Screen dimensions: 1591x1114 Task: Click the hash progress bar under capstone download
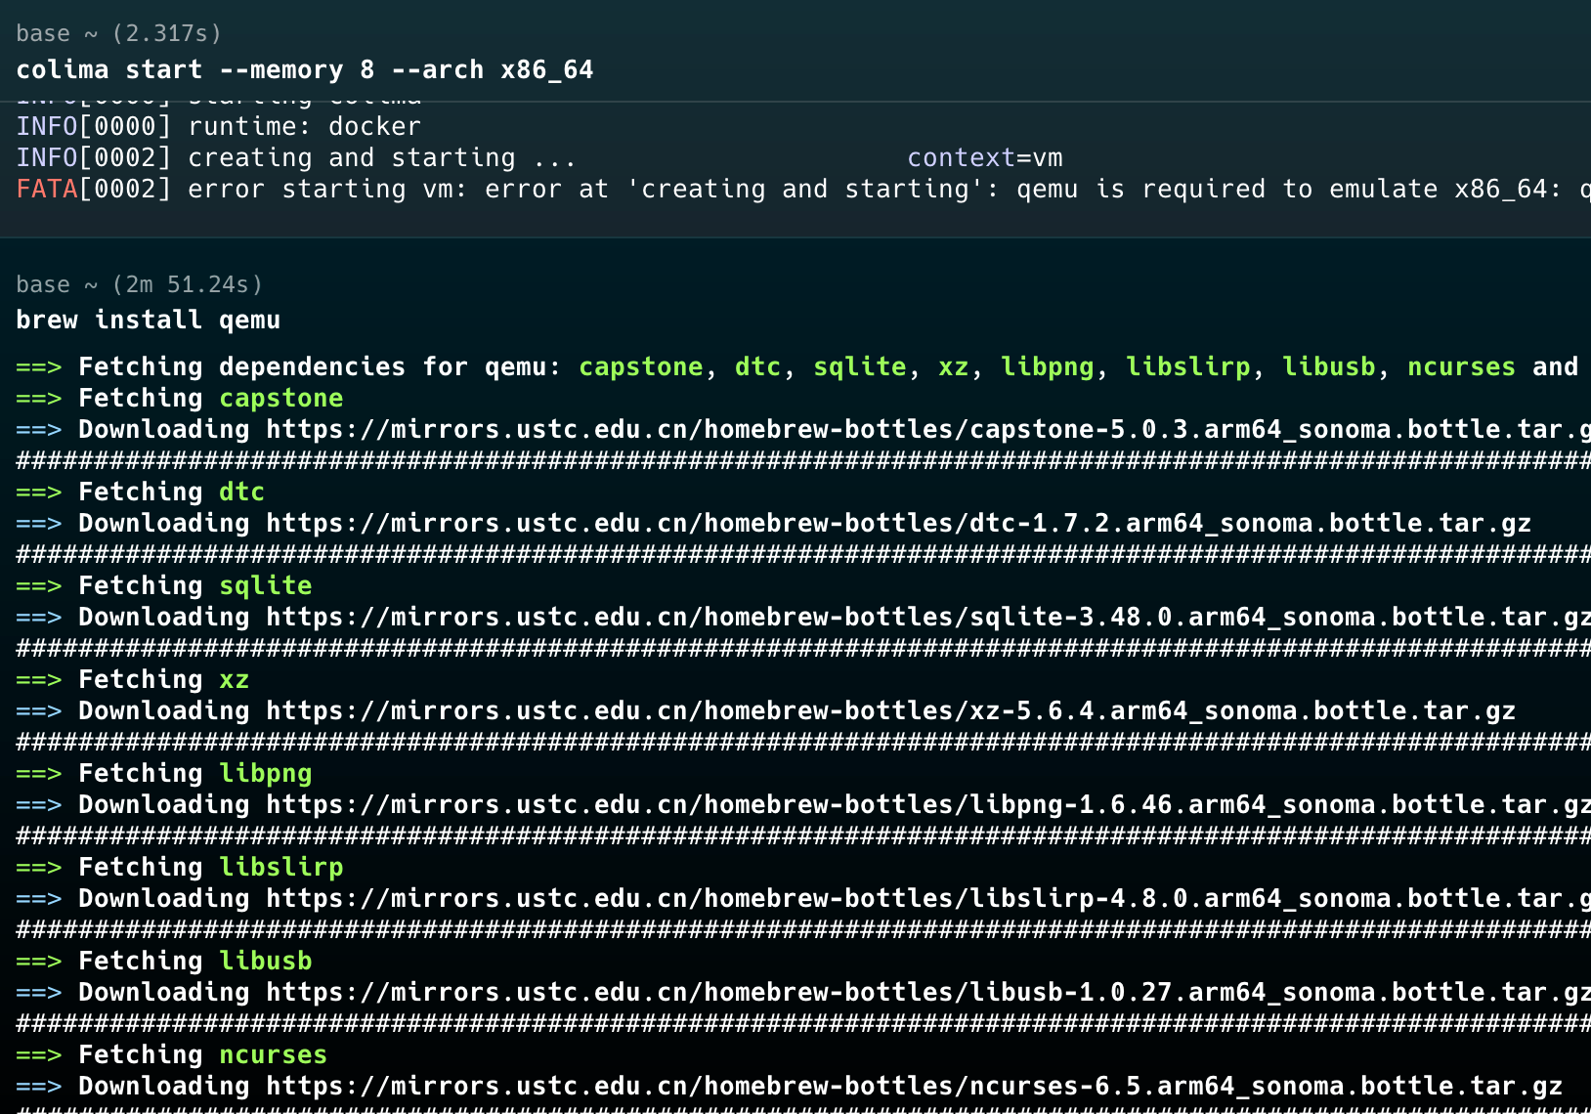click(803, 460)
